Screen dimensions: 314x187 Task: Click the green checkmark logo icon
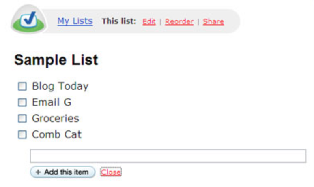[x=28, y=19]
